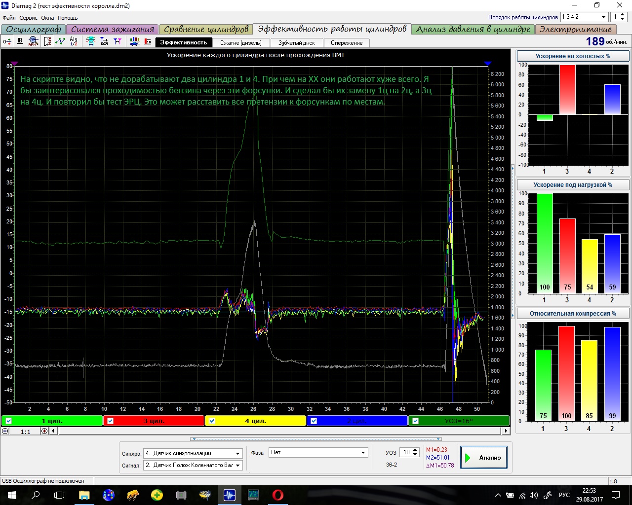
Task: Click the bold B toolbar icon
Action: 20,41
